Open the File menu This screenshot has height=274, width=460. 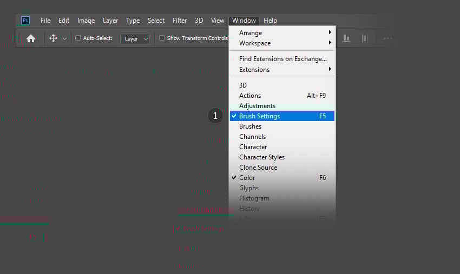point(45,21)
